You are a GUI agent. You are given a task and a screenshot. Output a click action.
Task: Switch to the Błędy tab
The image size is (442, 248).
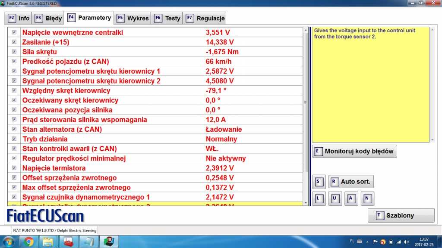point(48,19)
